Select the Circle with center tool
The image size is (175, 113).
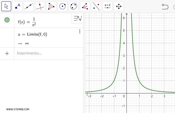click(x=62, y=6)
